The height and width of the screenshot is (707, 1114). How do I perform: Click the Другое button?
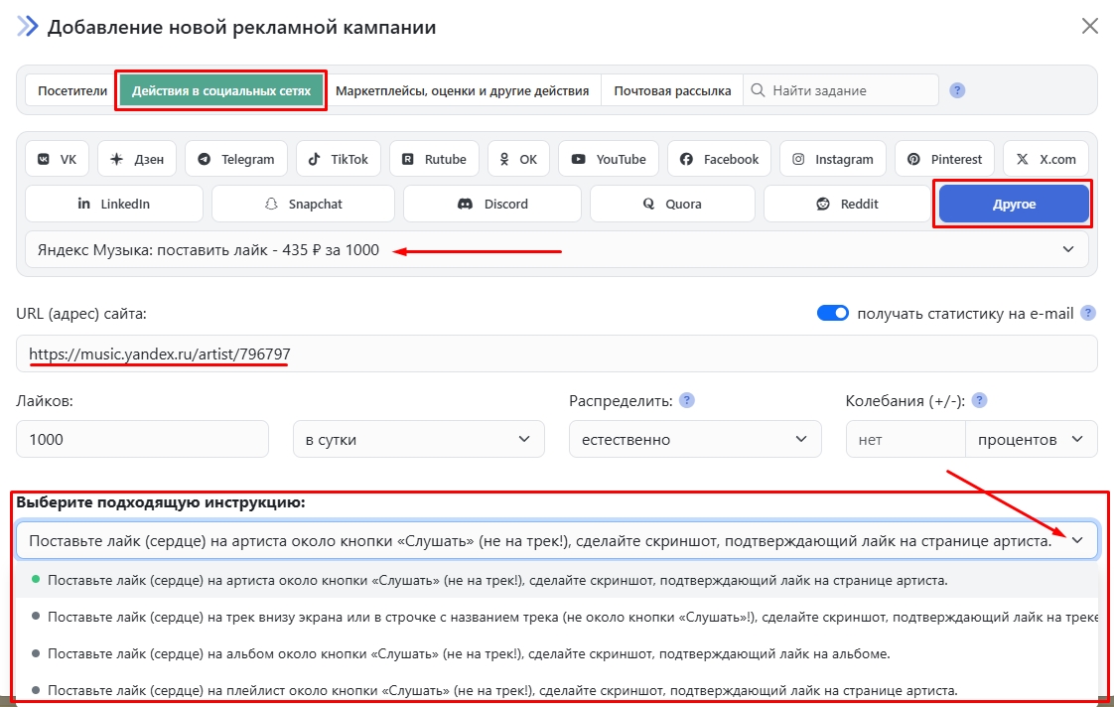[1014, 204]
